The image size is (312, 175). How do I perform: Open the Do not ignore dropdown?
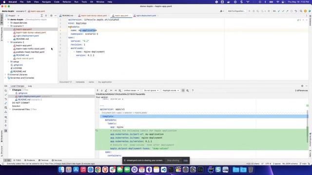pos(151,90)
